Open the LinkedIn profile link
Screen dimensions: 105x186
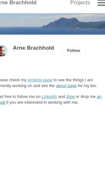click(49, 97)
